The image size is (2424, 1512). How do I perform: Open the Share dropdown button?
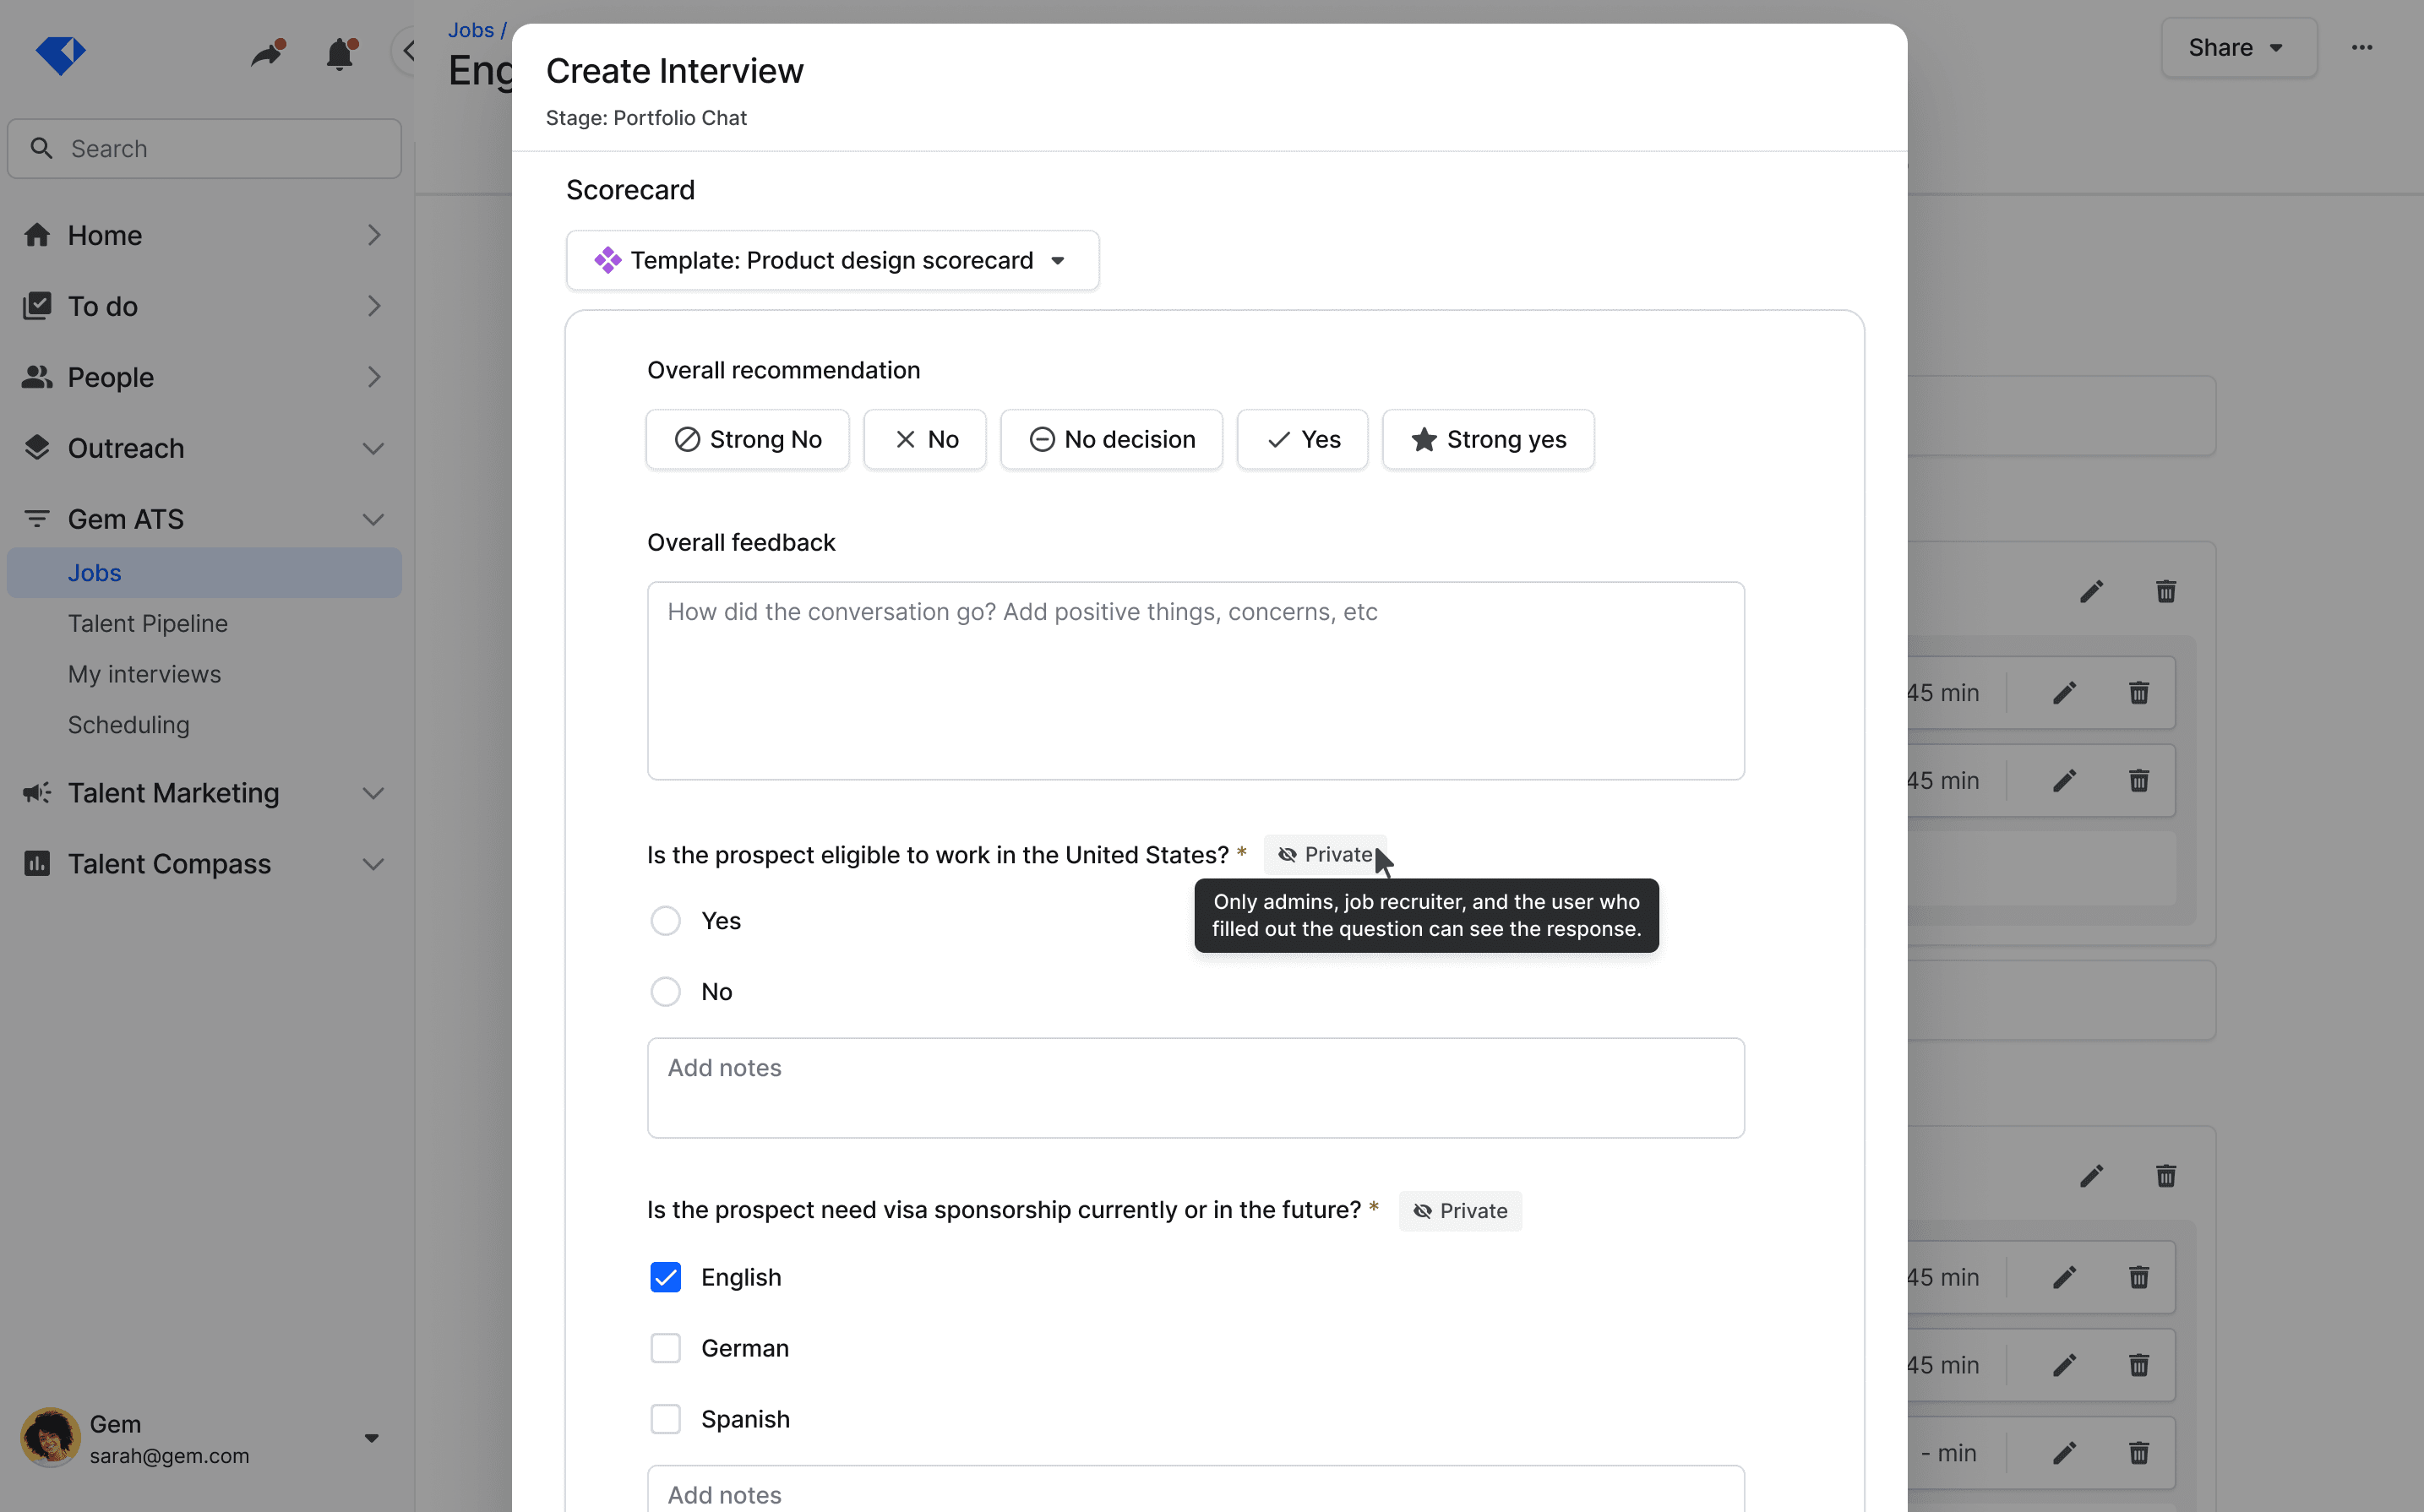[2237, 48]
